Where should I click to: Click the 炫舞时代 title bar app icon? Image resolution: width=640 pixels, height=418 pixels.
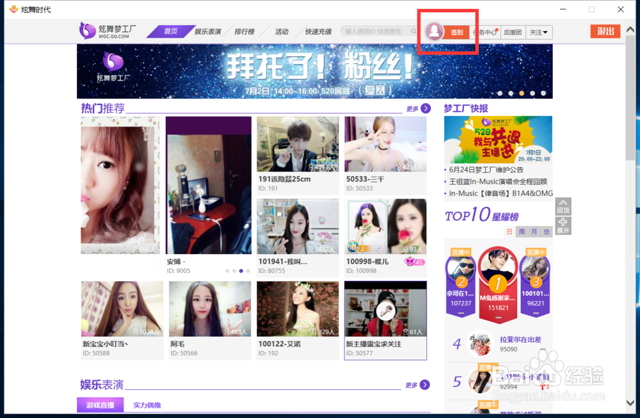click(x=13, y=9)
